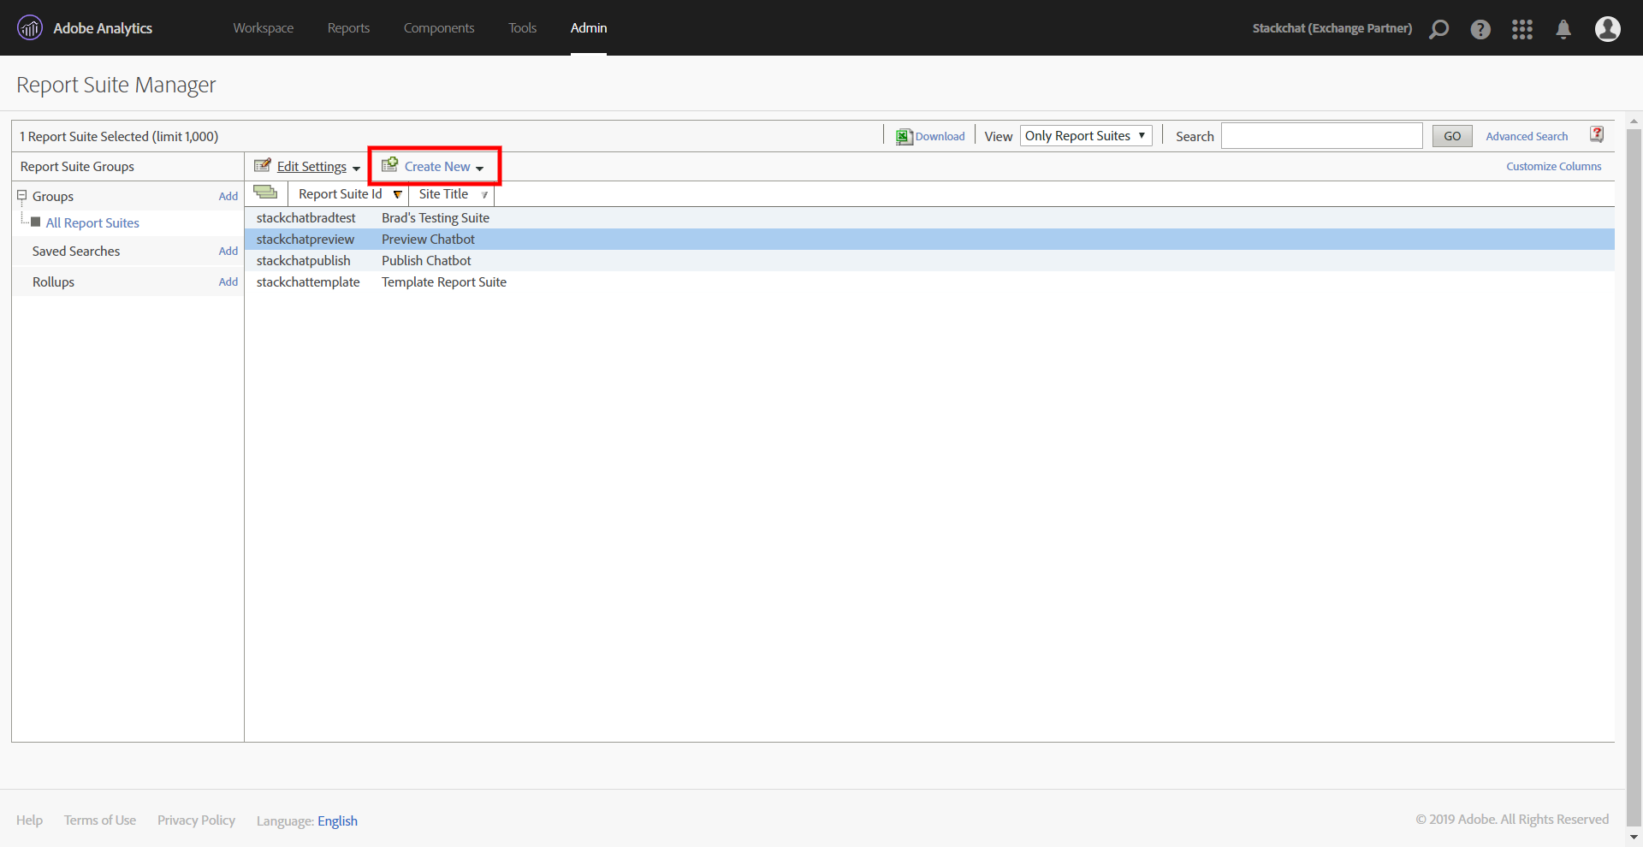Click the row selection icon in table header

click(265, 192)
